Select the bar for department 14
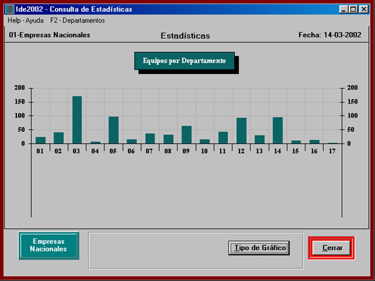Screen dimensions: 375x281 (277, 130)
